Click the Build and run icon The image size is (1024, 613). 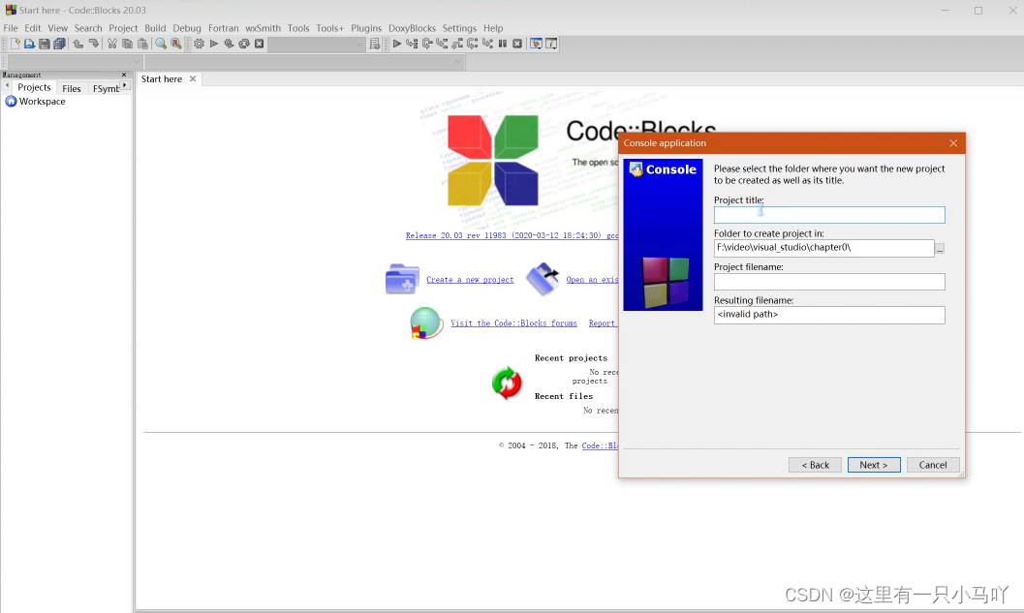click(229, 44)
